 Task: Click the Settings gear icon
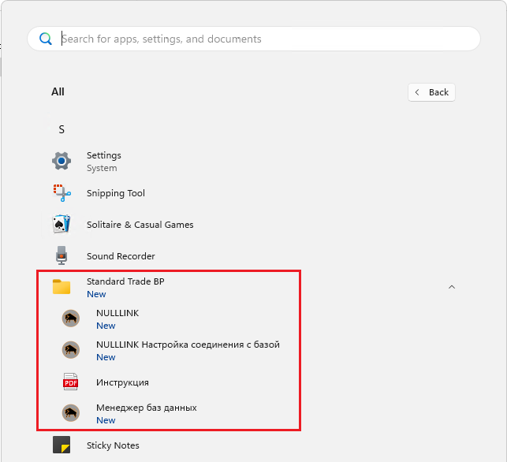tap(62, 162)
